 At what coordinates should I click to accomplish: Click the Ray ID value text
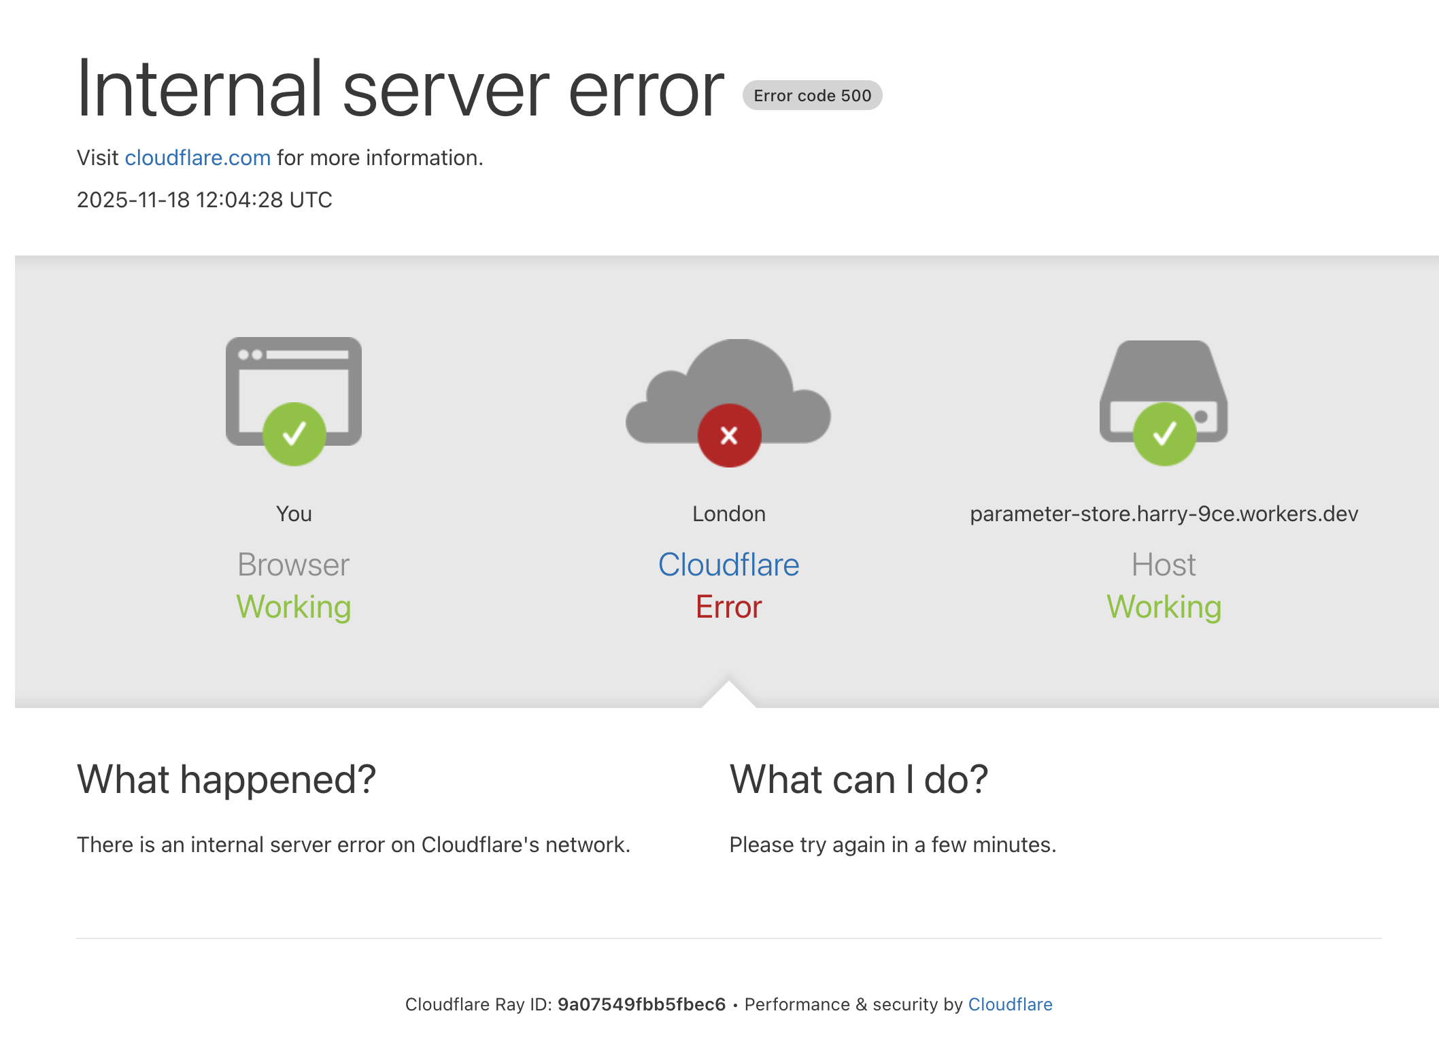point(641,1004)
